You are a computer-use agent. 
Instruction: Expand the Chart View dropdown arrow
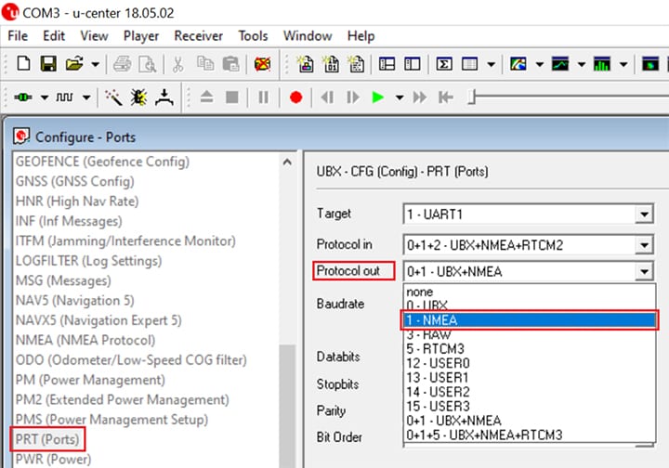tap(581, 64)
